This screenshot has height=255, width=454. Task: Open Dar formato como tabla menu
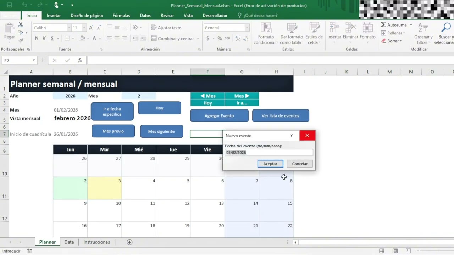pyautogui.click(x=292, y=33)
